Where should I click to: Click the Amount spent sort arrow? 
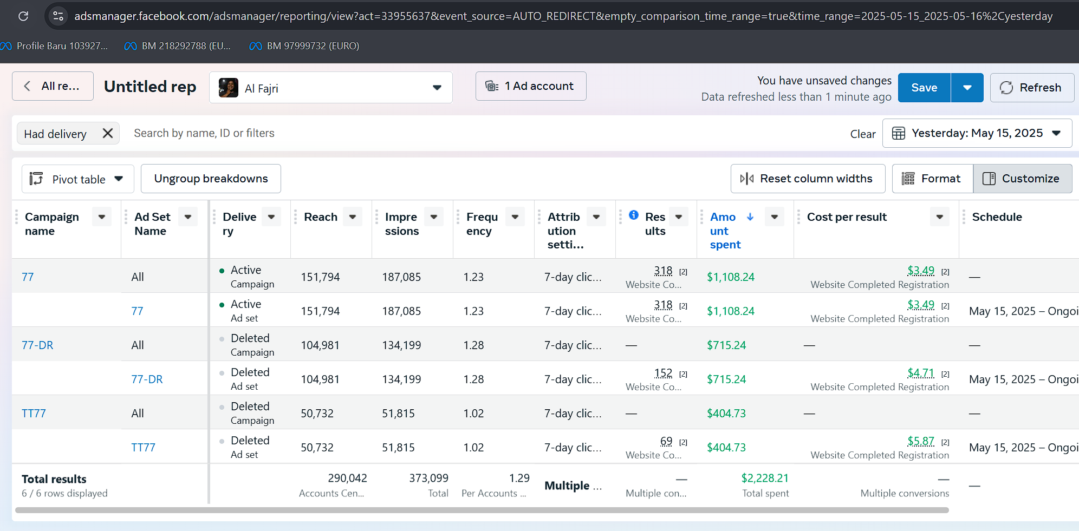coord(750,217)
